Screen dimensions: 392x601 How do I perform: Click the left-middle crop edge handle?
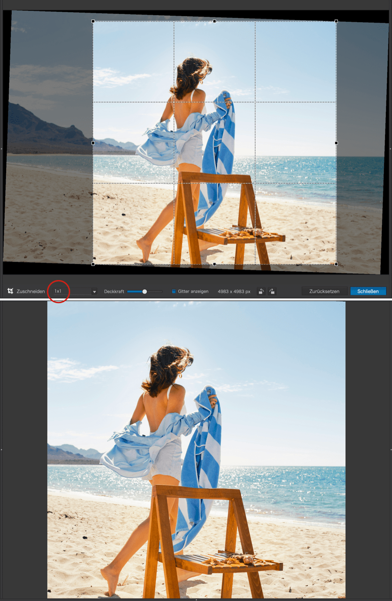pyautogui.click(x=93, y=143)
